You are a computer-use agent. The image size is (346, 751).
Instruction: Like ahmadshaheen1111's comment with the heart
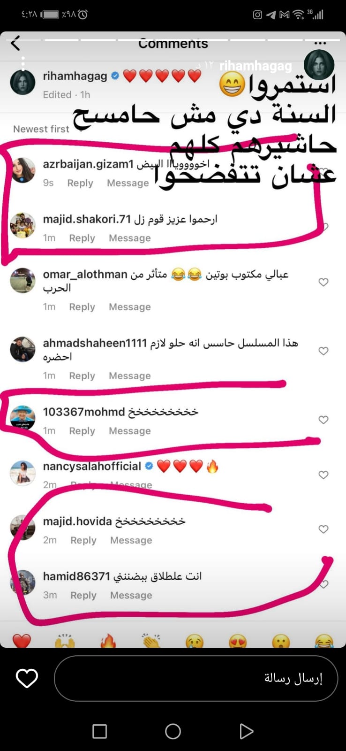323,351
